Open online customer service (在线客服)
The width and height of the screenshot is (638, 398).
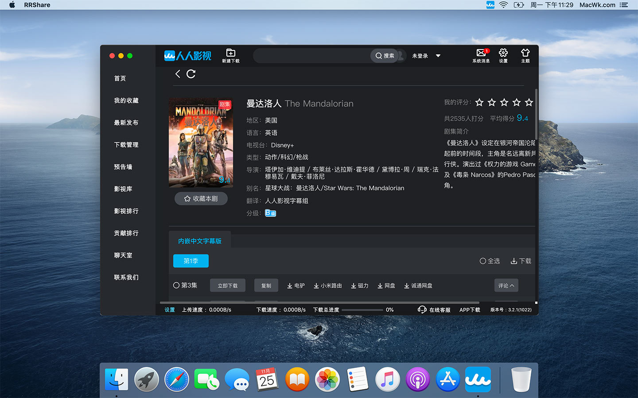(x=434, y=310)
